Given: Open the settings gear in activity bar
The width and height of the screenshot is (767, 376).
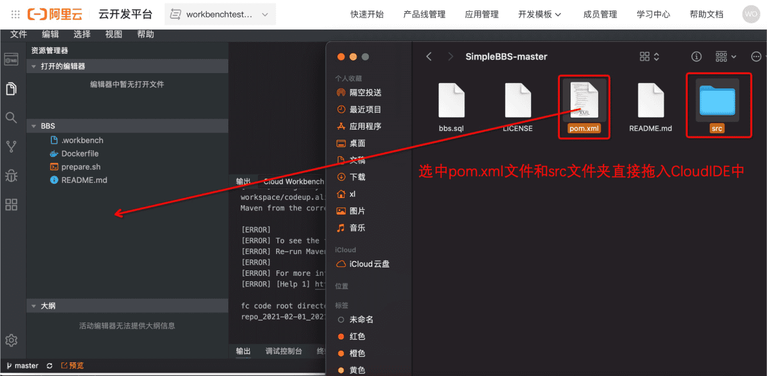Looking at the screenshot, I should pos(11,341).
